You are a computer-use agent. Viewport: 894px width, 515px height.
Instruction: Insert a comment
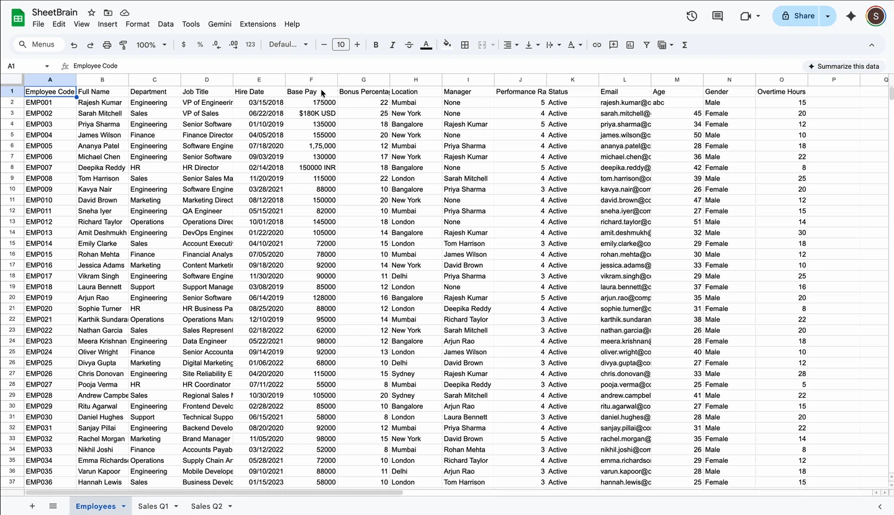point(613,45)
